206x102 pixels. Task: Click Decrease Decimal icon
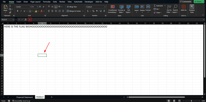(x=104, y=11)
